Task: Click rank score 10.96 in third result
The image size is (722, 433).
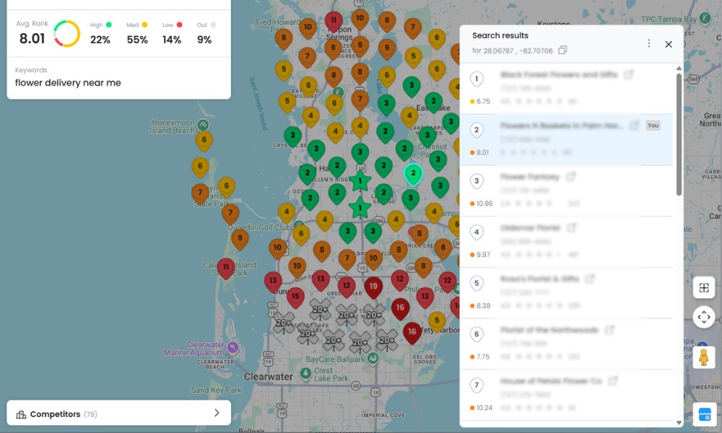Action: 484,204
